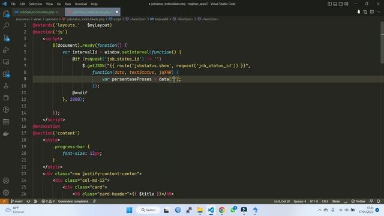Expand the jobstatus_index.blade.php breadcrumb
Viewport: 384px width, 216px height.
click(85, 19)
